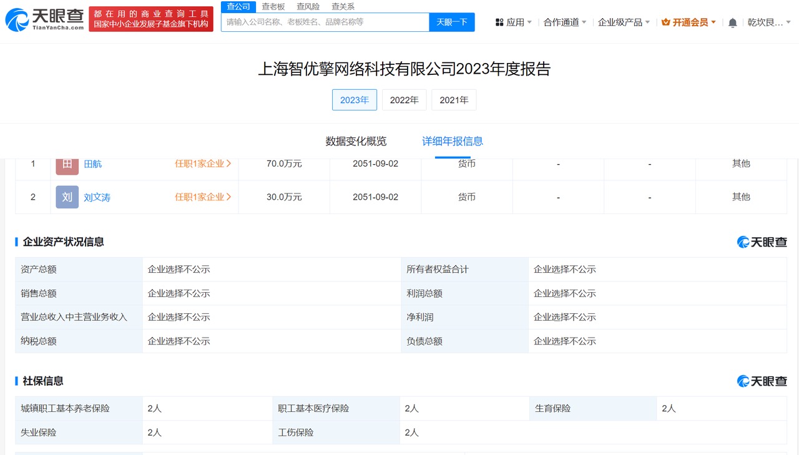Viewport: 799px width, 455px height.
Task: Select the 2023年 report button
Action: pyautogui.click(x=355, y=100)
